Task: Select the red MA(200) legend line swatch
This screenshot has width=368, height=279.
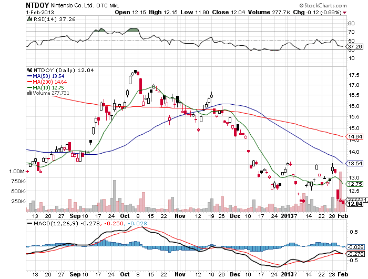Action: [x=29, y=82]
